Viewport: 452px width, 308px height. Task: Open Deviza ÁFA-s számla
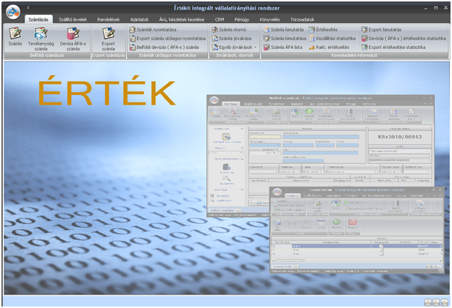(x=73, y=39)
